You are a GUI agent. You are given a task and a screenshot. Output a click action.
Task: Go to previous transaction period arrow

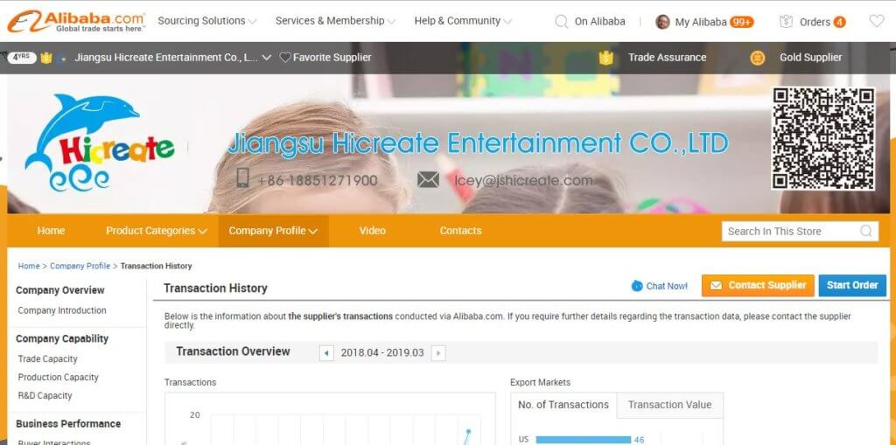point(326,353)
